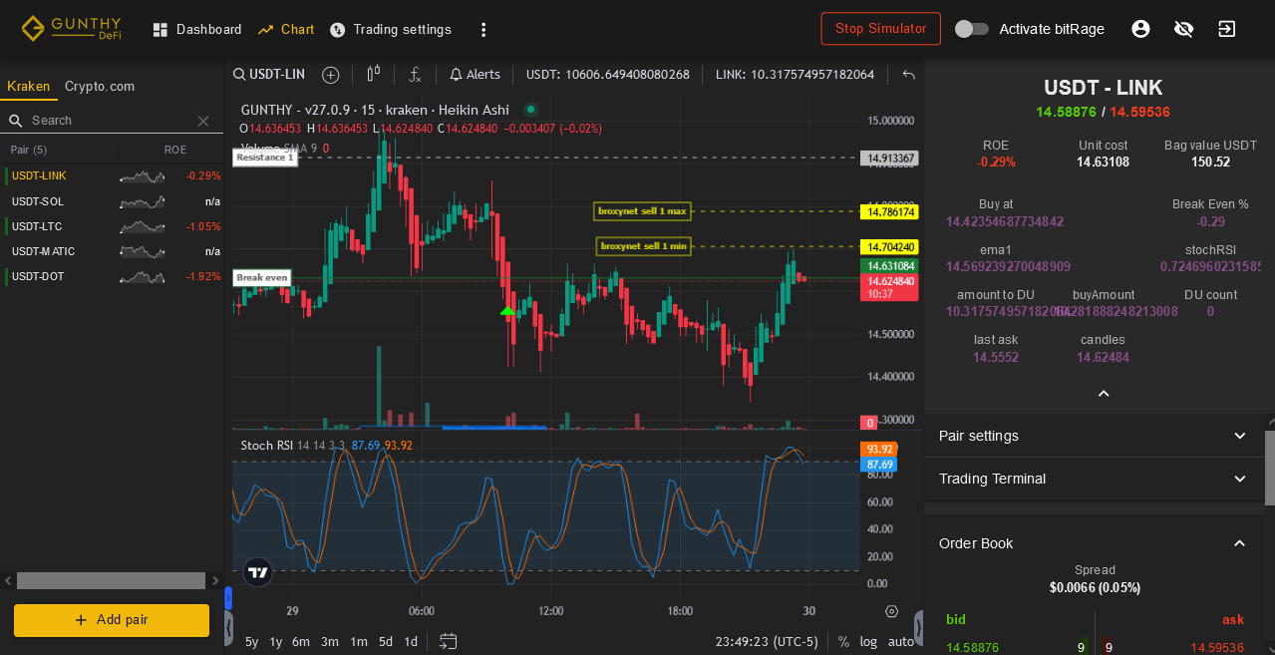Collapse the left sidebar handle
Screen dimensions: 1275x655
pos(228,629)
